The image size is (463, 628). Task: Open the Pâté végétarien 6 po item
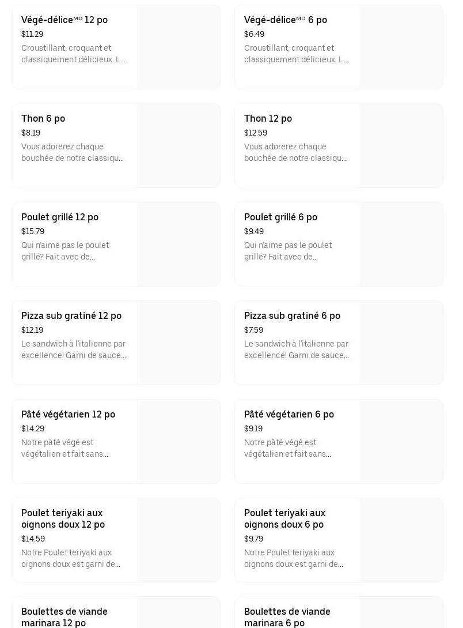[289, 415]
